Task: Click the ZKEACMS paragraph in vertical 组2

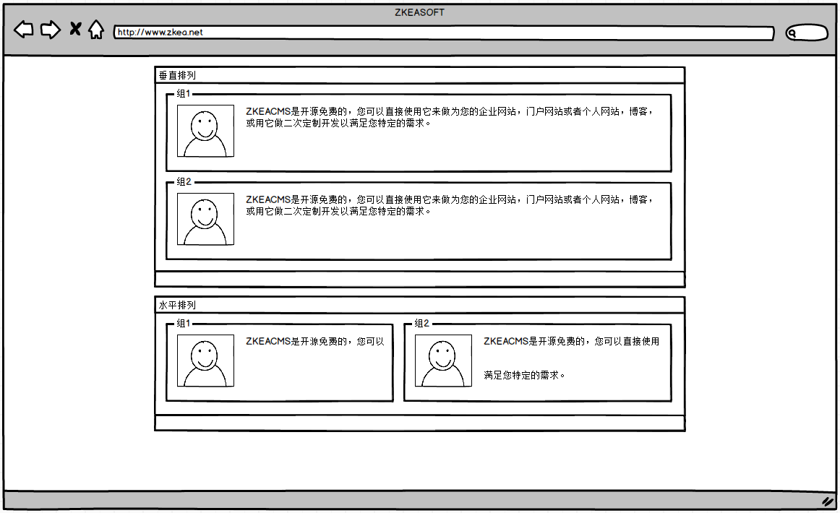Action: click(x=449, y=206)
